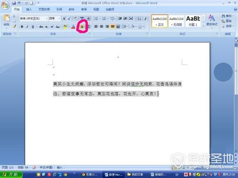Viewport: 238px width, 178px height.
Task: Click the Decrease Indent icon
Action: click(x=120, y=19)
